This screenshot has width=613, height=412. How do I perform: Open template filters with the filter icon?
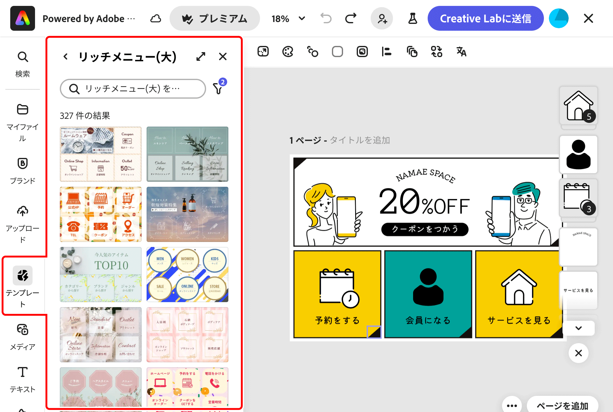point(219,89)
